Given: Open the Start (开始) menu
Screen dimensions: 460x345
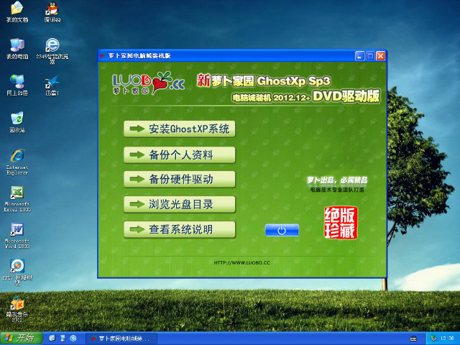Looking at the screenshot, I should click(x=19, y=338).
